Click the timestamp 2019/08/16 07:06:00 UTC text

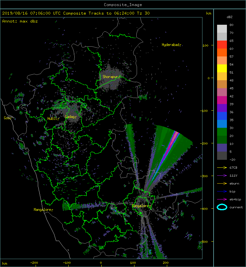coord(31,13)
